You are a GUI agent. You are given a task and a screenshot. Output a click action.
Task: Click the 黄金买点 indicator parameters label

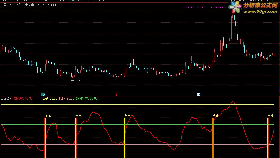tap(42, 5)
